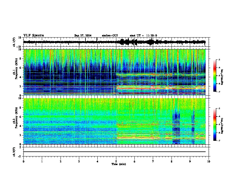Screen dimensions: 235x181
Task: Click the "ch.1(V)" waveform axis label
Action: [x=14, y=42]
